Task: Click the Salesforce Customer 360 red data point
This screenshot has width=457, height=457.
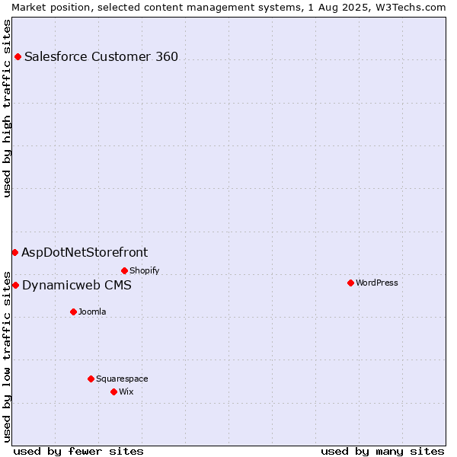Action: [x=18, y=57]
